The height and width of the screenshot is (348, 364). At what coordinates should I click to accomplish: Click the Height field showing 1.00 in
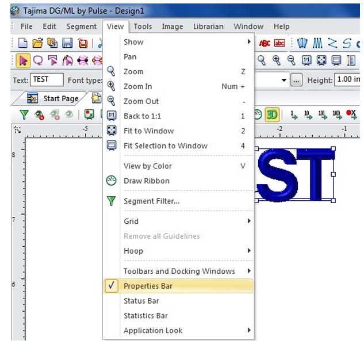click(x=347, y=79)
